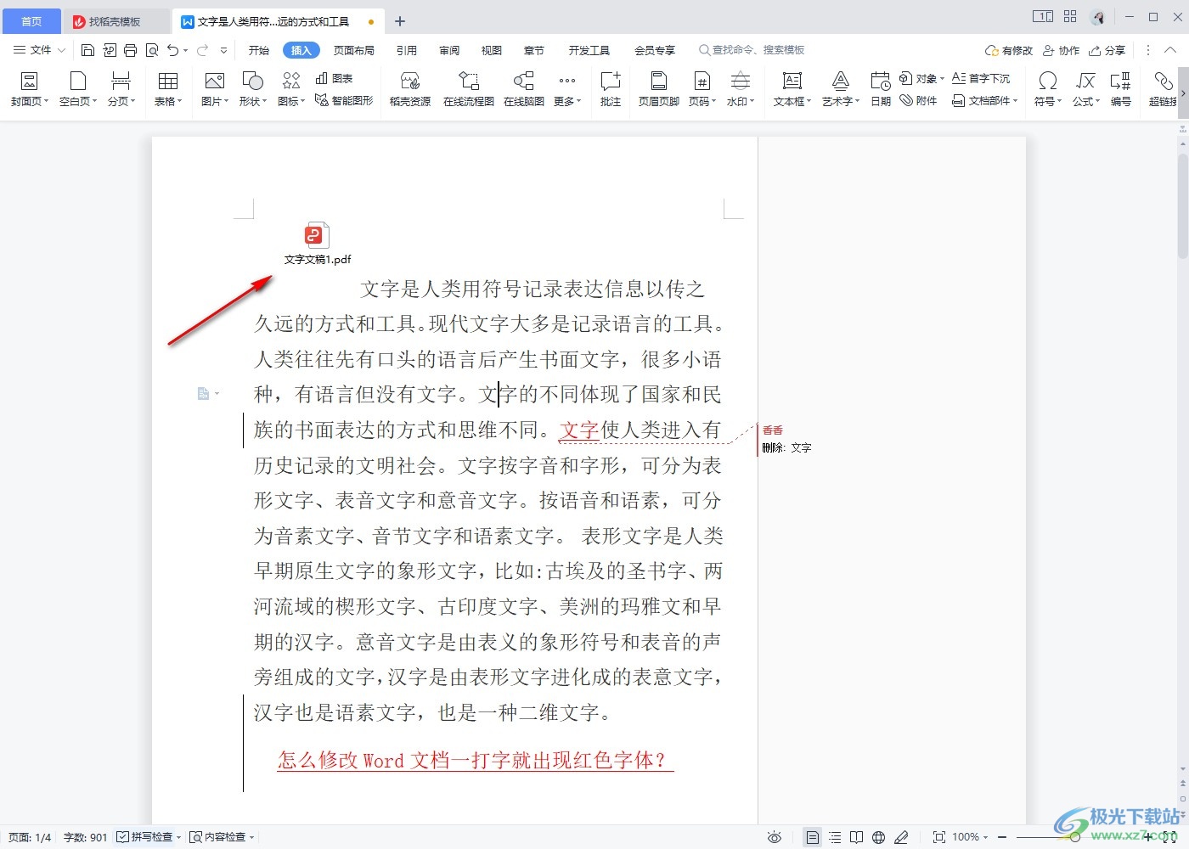Switch to the 页面布局 ribbon tab
This screenshot has width=1189, height=849.
[354, 50]
